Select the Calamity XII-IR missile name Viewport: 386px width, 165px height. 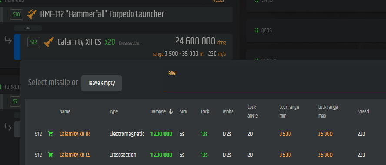click(x=75, y=134)
